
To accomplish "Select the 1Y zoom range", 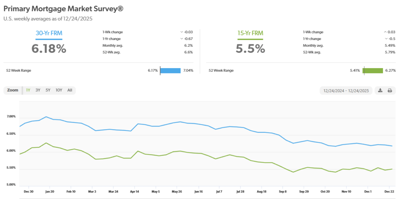I will (28, 90).
